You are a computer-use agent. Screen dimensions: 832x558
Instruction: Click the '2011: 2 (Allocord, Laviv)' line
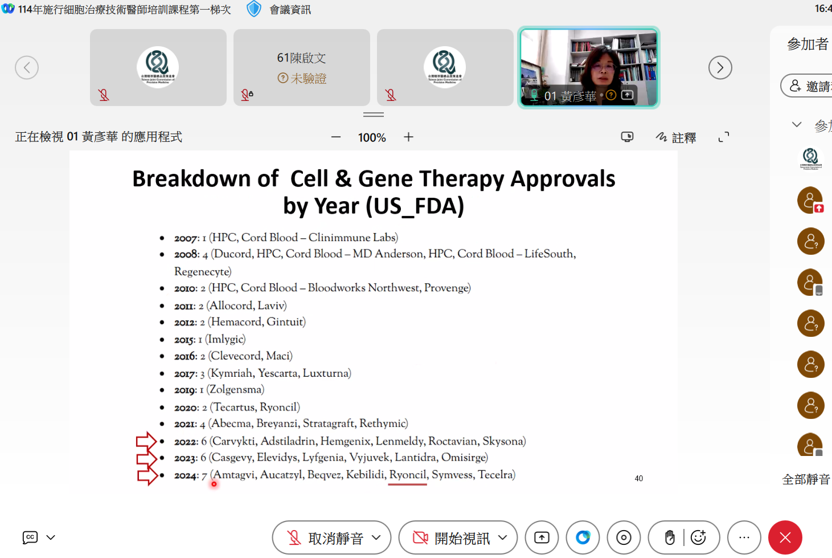click(x=230, y=306)
